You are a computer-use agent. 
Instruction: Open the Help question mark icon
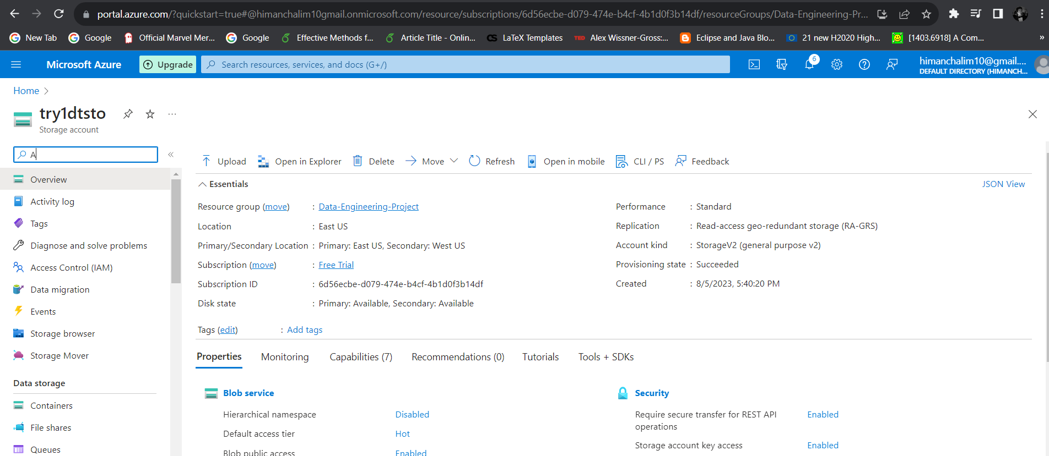[864, 64]
